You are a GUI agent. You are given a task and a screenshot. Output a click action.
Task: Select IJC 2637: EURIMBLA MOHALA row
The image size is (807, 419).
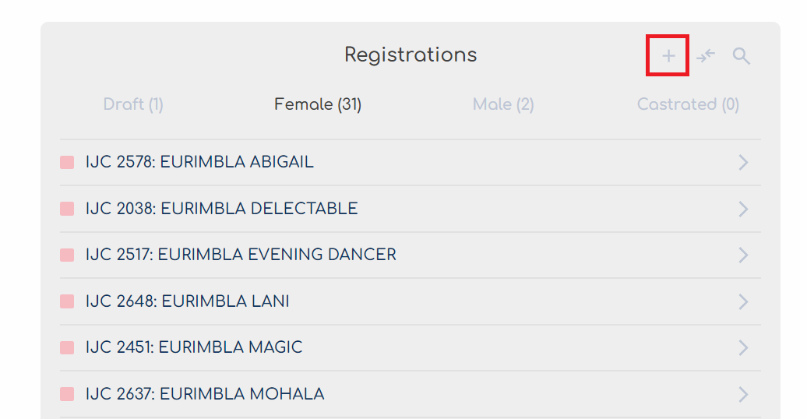[411, 394]
